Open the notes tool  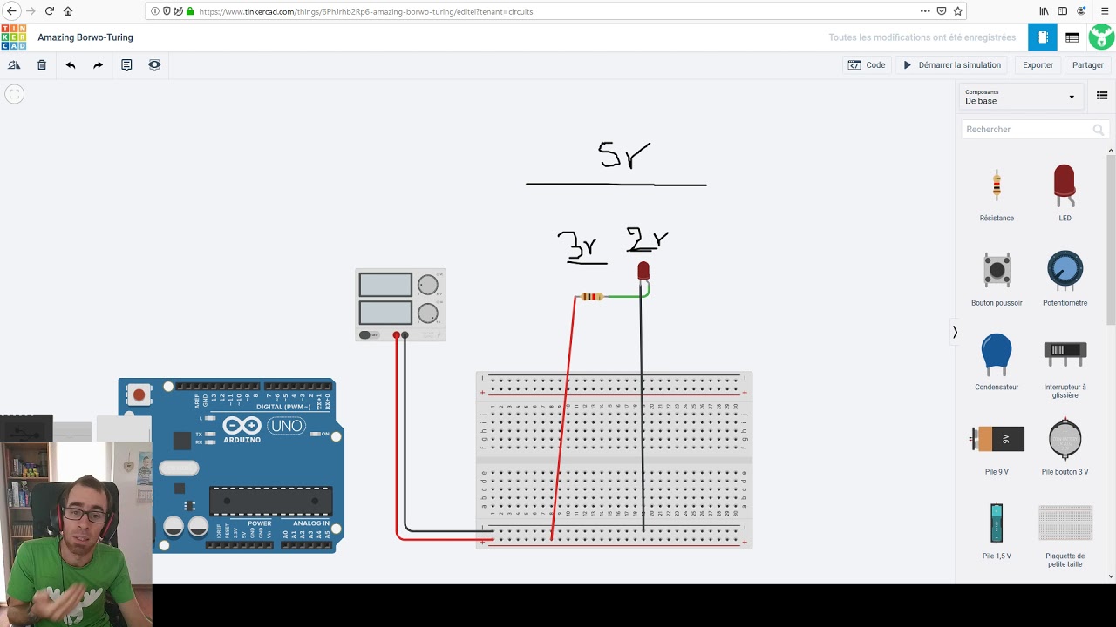tap(126, 65)
